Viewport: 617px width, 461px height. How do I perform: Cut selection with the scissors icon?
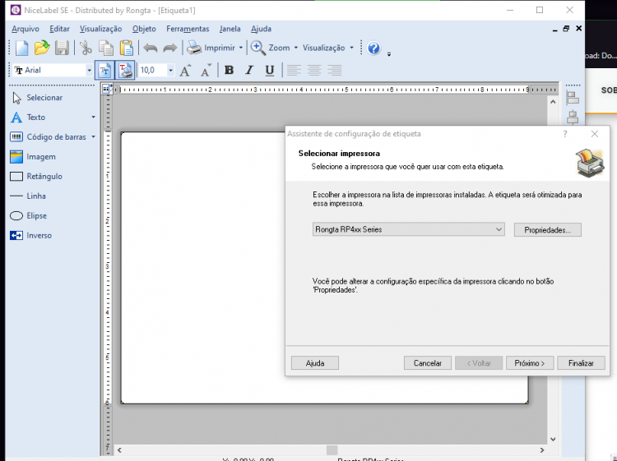[85, 48]
